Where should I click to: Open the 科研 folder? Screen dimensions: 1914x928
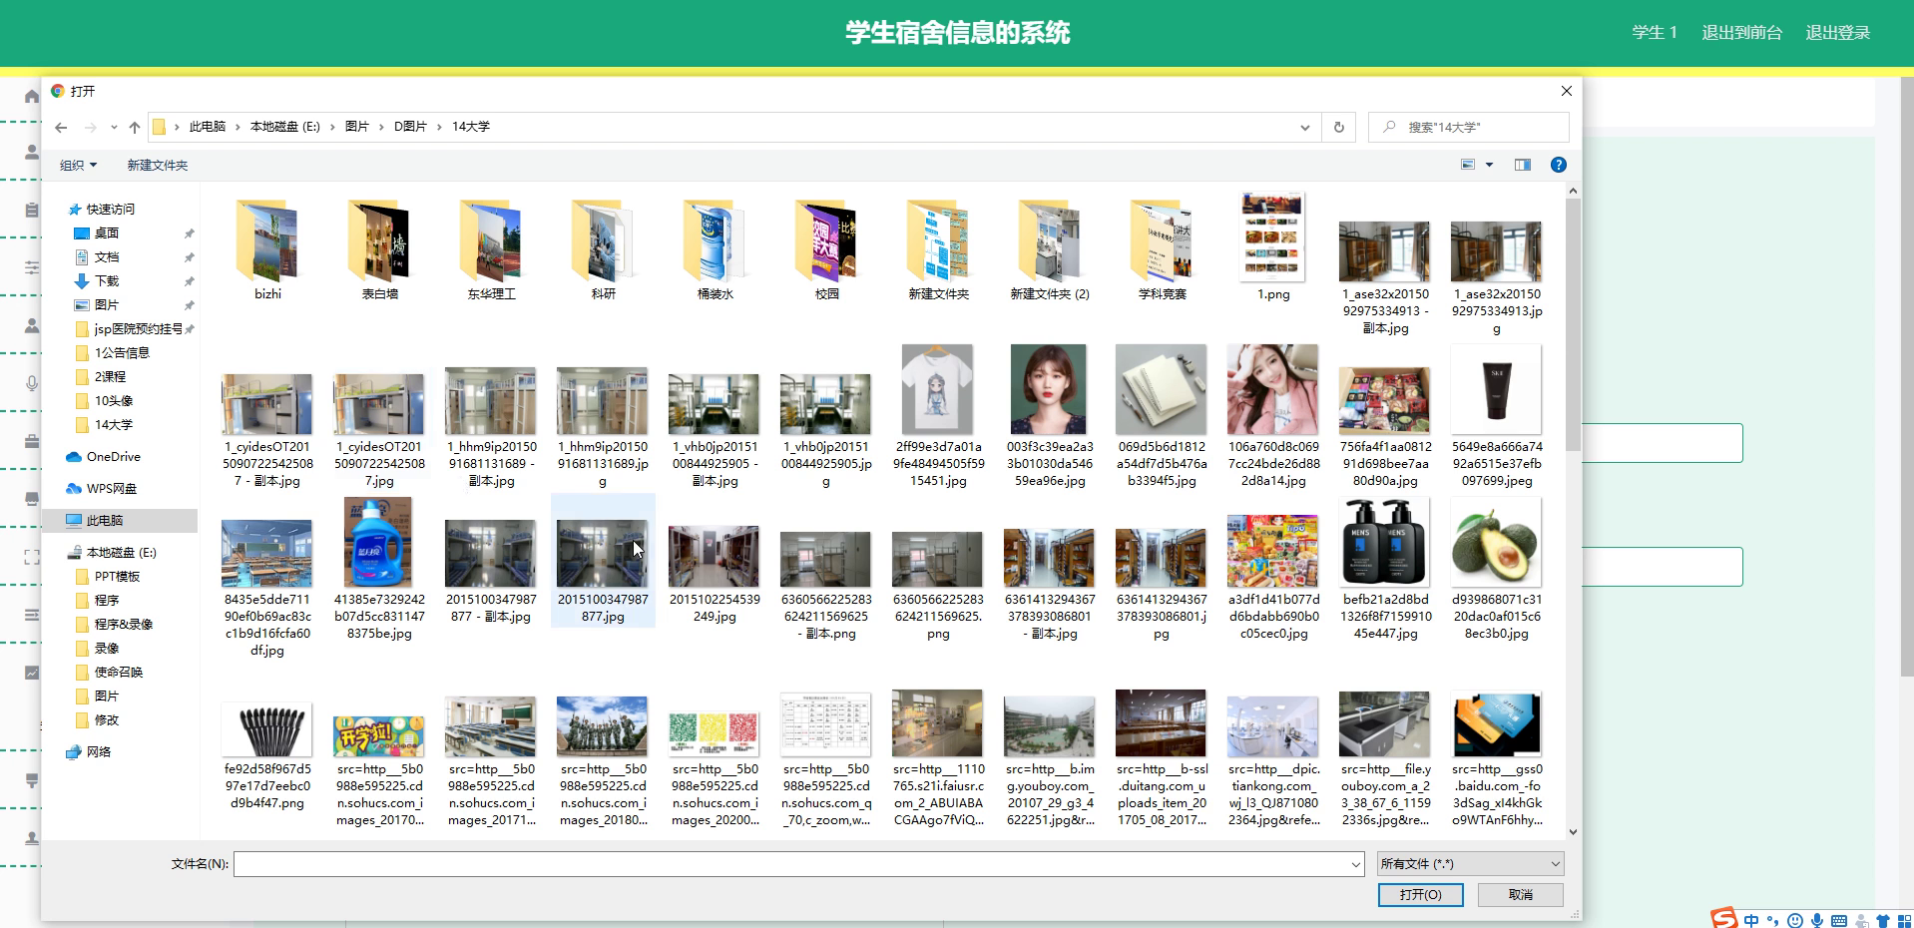click(603, 247)
